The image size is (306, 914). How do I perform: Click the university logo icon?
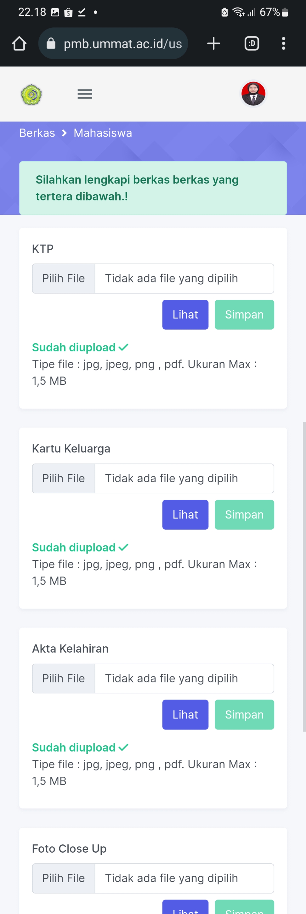[31, 95]
